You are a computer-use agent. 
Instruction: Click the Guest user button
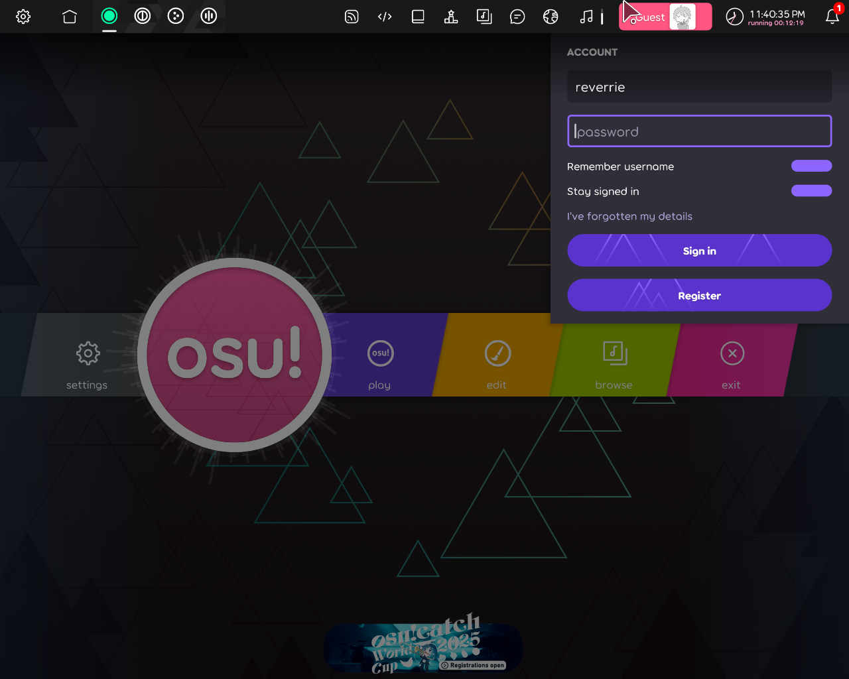click(665, 17)
